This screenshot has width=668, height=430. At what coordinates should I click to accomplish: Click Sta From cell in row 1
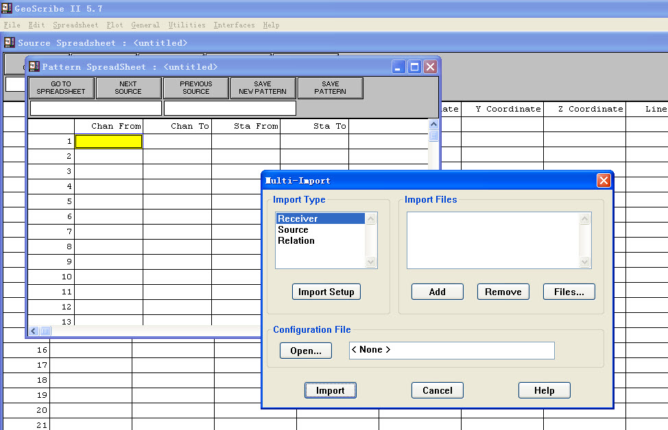(x=246, y=141)
